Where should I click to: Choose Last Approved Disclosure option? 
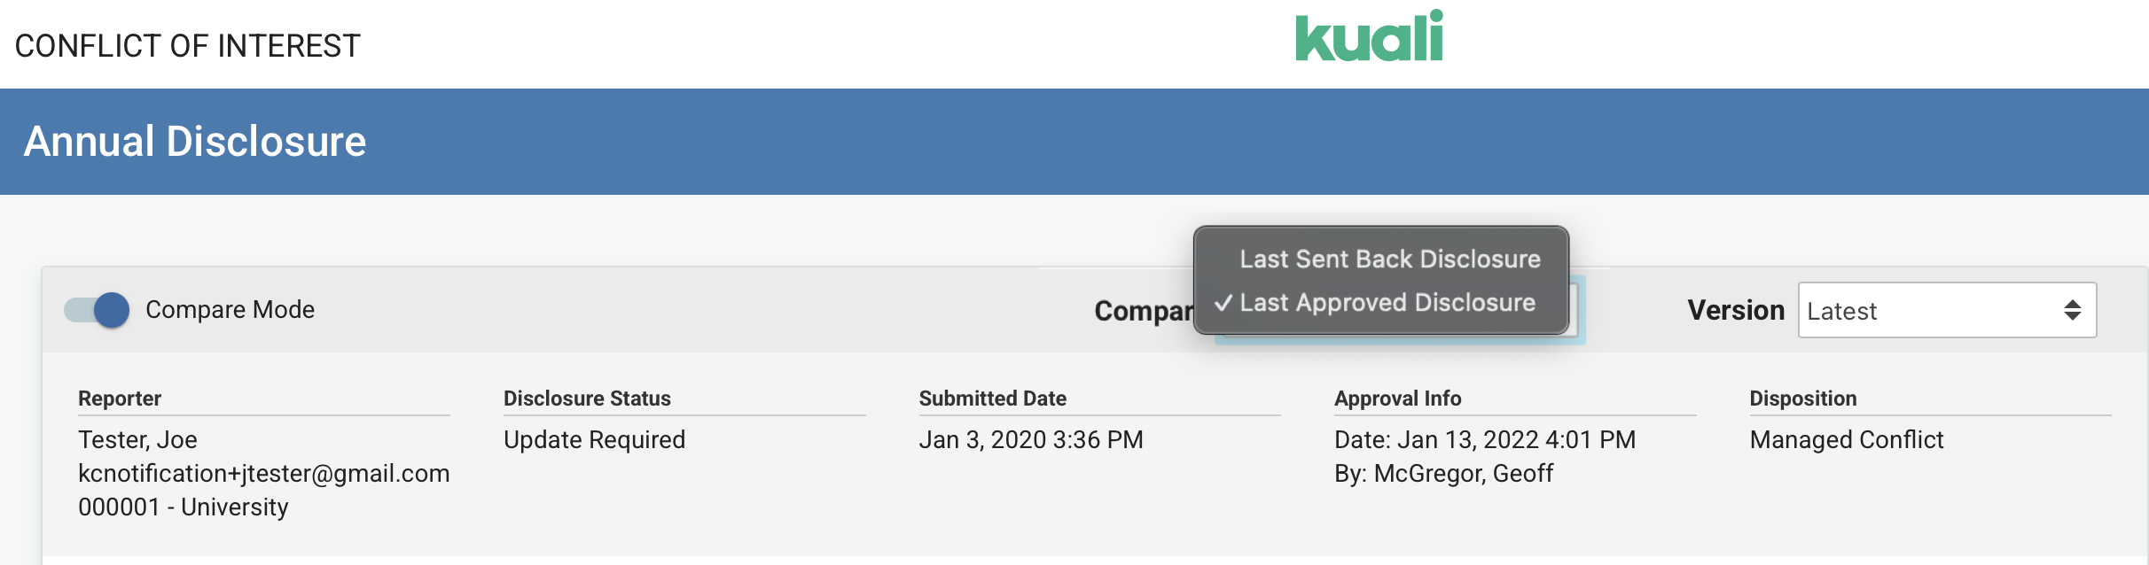[1387, 303]
